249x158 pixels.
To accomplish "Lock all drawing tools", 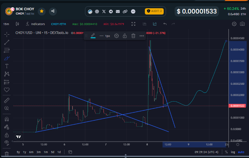I will (x=7, y=135).
